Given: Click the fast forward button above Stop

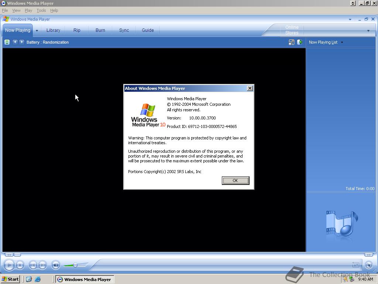Looking at the screenshot, I should click(x=17, y=255).
